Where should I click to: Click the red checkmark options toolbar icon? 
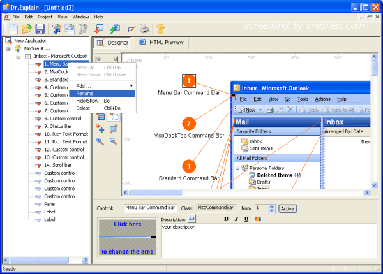[x=132, y=29]
